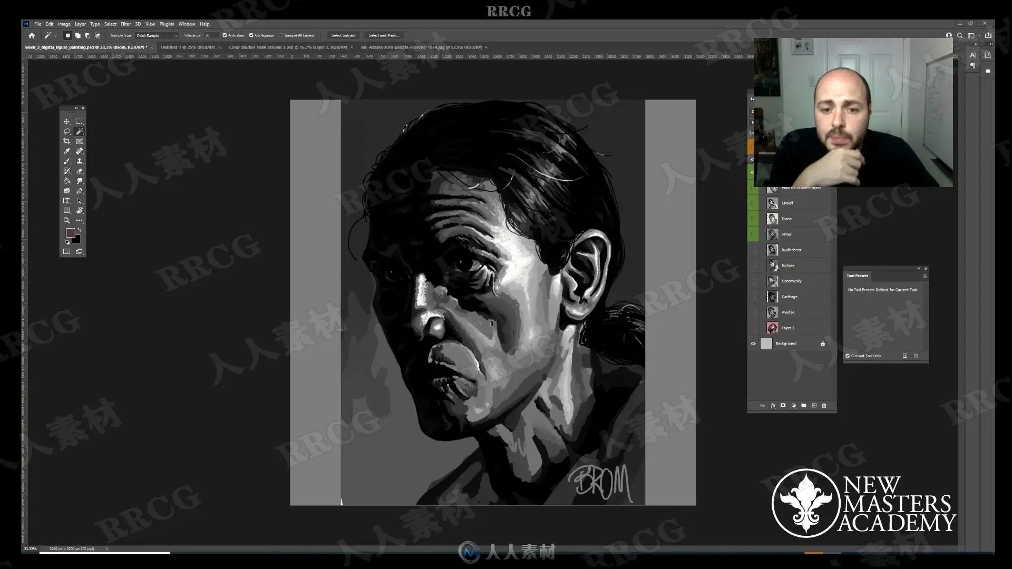Toggle the Anti-alias checkbox

click(225, 35)
